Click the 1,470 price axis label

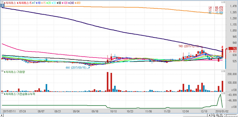coord(233,6)
